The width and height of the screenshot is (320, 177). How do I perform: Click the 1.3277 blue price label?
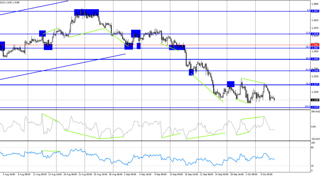(x=315, y=85)
